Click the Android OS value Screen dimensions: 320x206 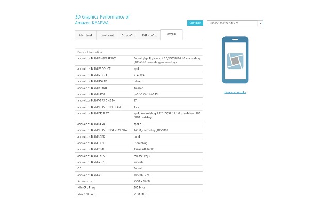pos(138,168)
